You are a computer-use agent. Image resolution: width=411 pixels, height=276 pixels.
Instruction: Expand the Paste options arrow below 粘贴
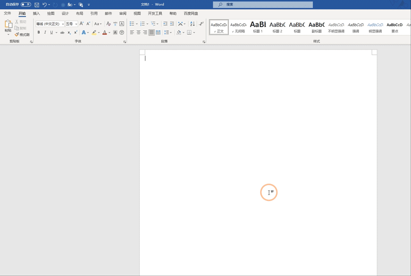click(8, 34)
